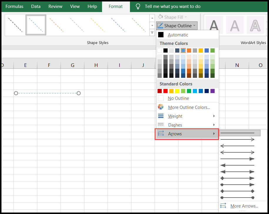
Task: Click the Shape Outline paint bucket icon
Action: click(x=160, y=26)
